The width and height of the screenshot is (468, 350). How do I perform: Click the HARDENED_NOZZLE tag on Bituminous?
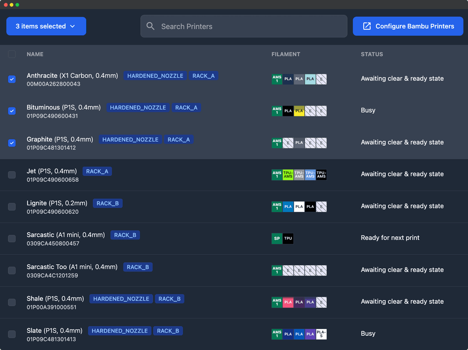pyautogui.click(x=138, y=107)
